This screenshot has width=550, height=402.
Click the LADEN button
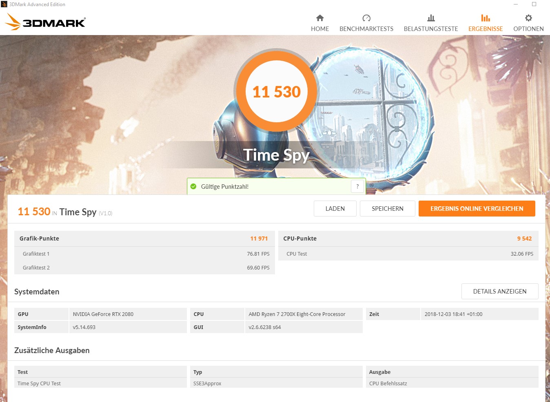335,208
